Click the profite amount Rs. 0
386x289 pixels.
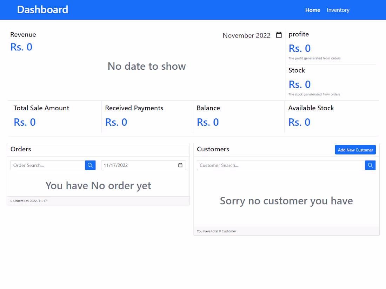click(x=300, y=48)
